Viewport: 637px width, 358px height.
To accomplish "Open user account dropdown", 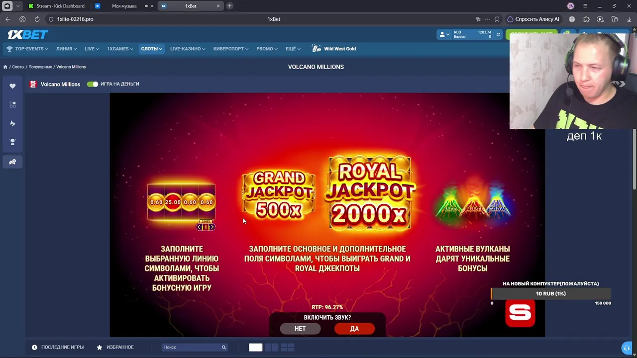I will click(x=444, y=34).
